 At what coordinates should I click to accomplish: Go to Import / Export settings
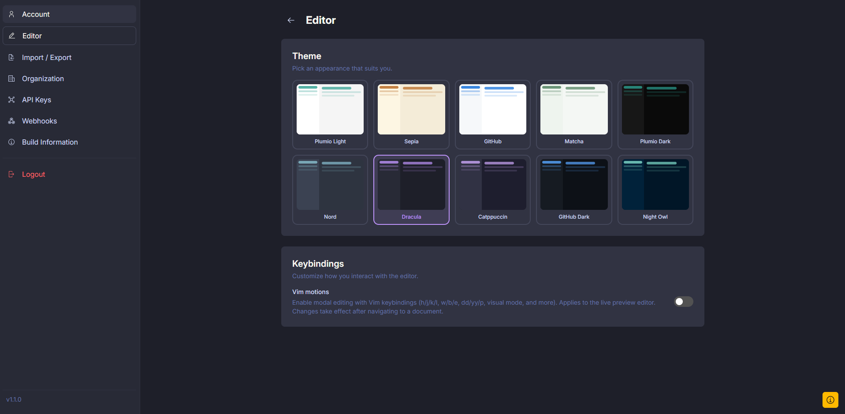click(69, 57)
